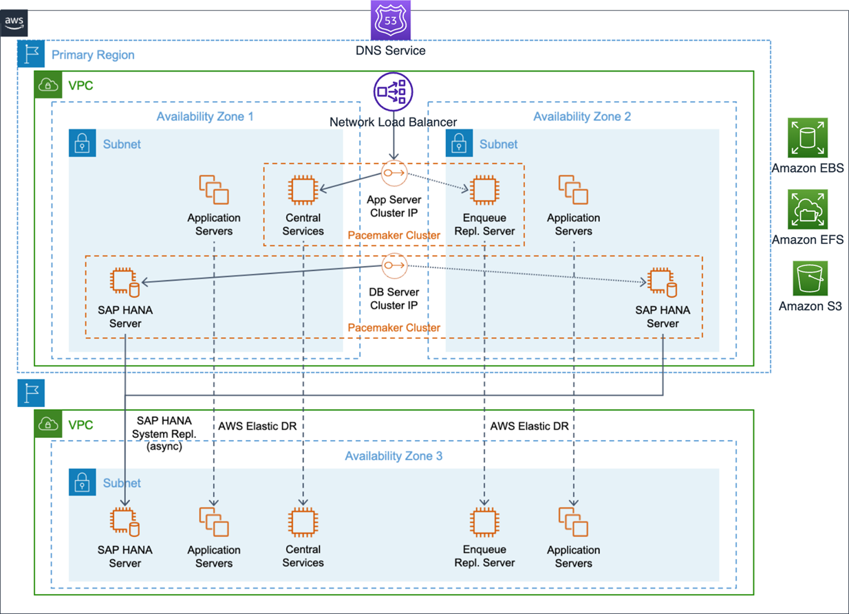849x614 pixels.
Task: Click the Amazon S3 bucket icon
Action: point(810,278)
